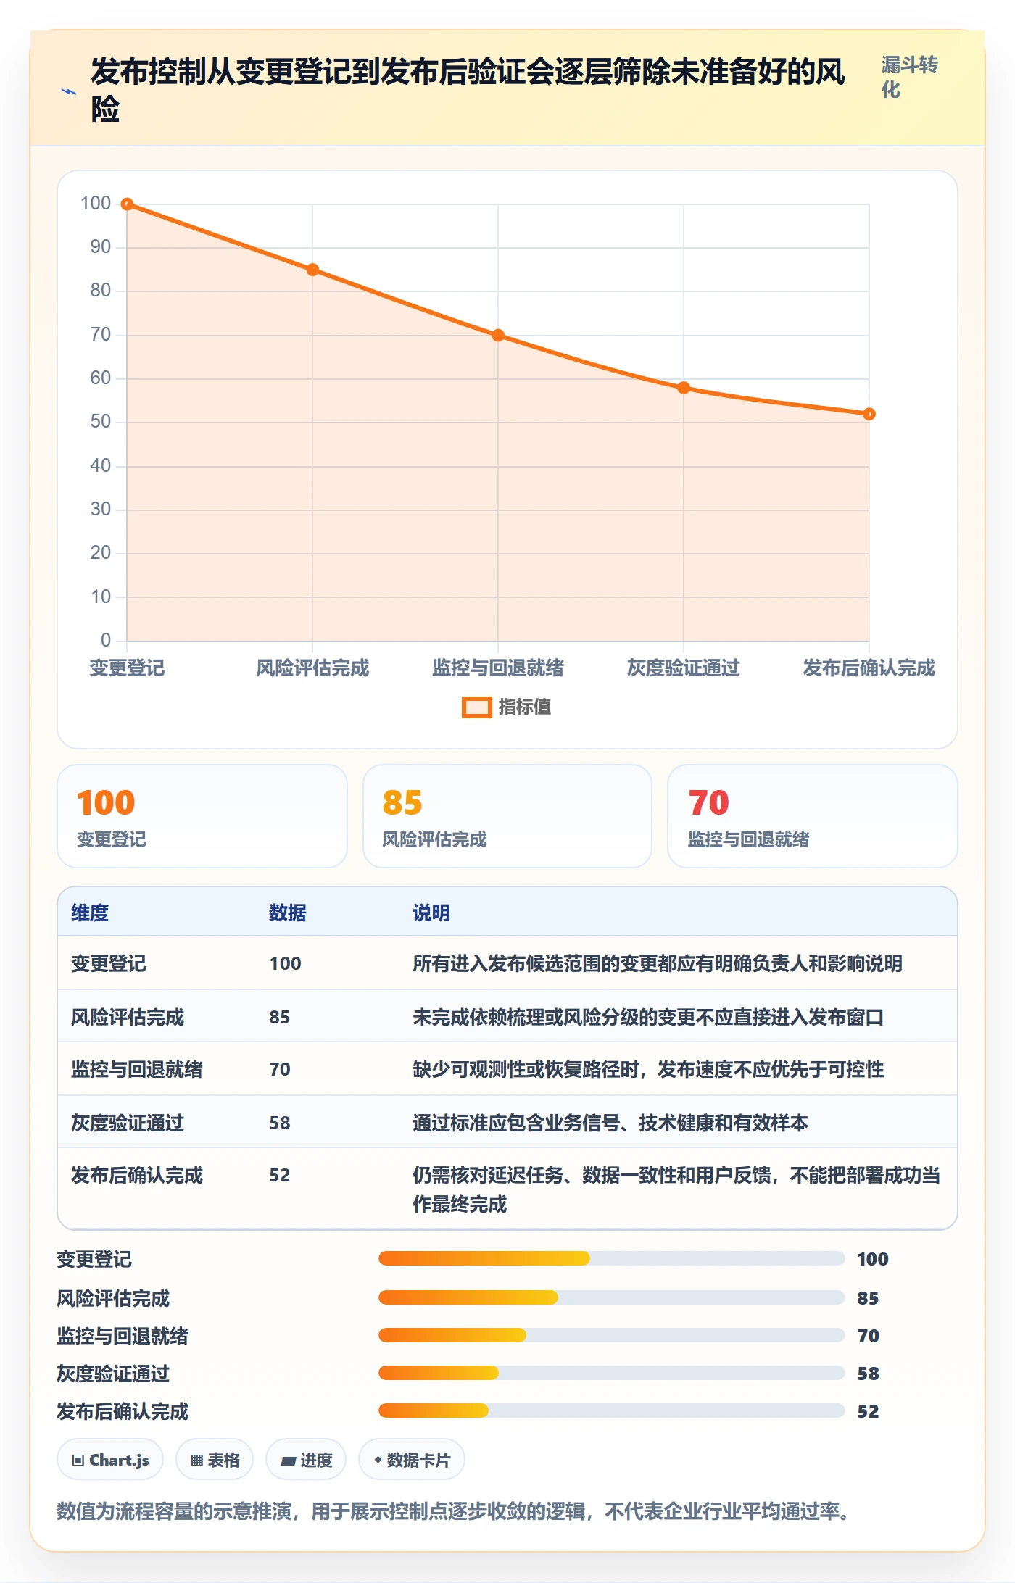Click the lightning bolt icon beside the title
Screen dimensions: 1015x1583
(69, 92)
